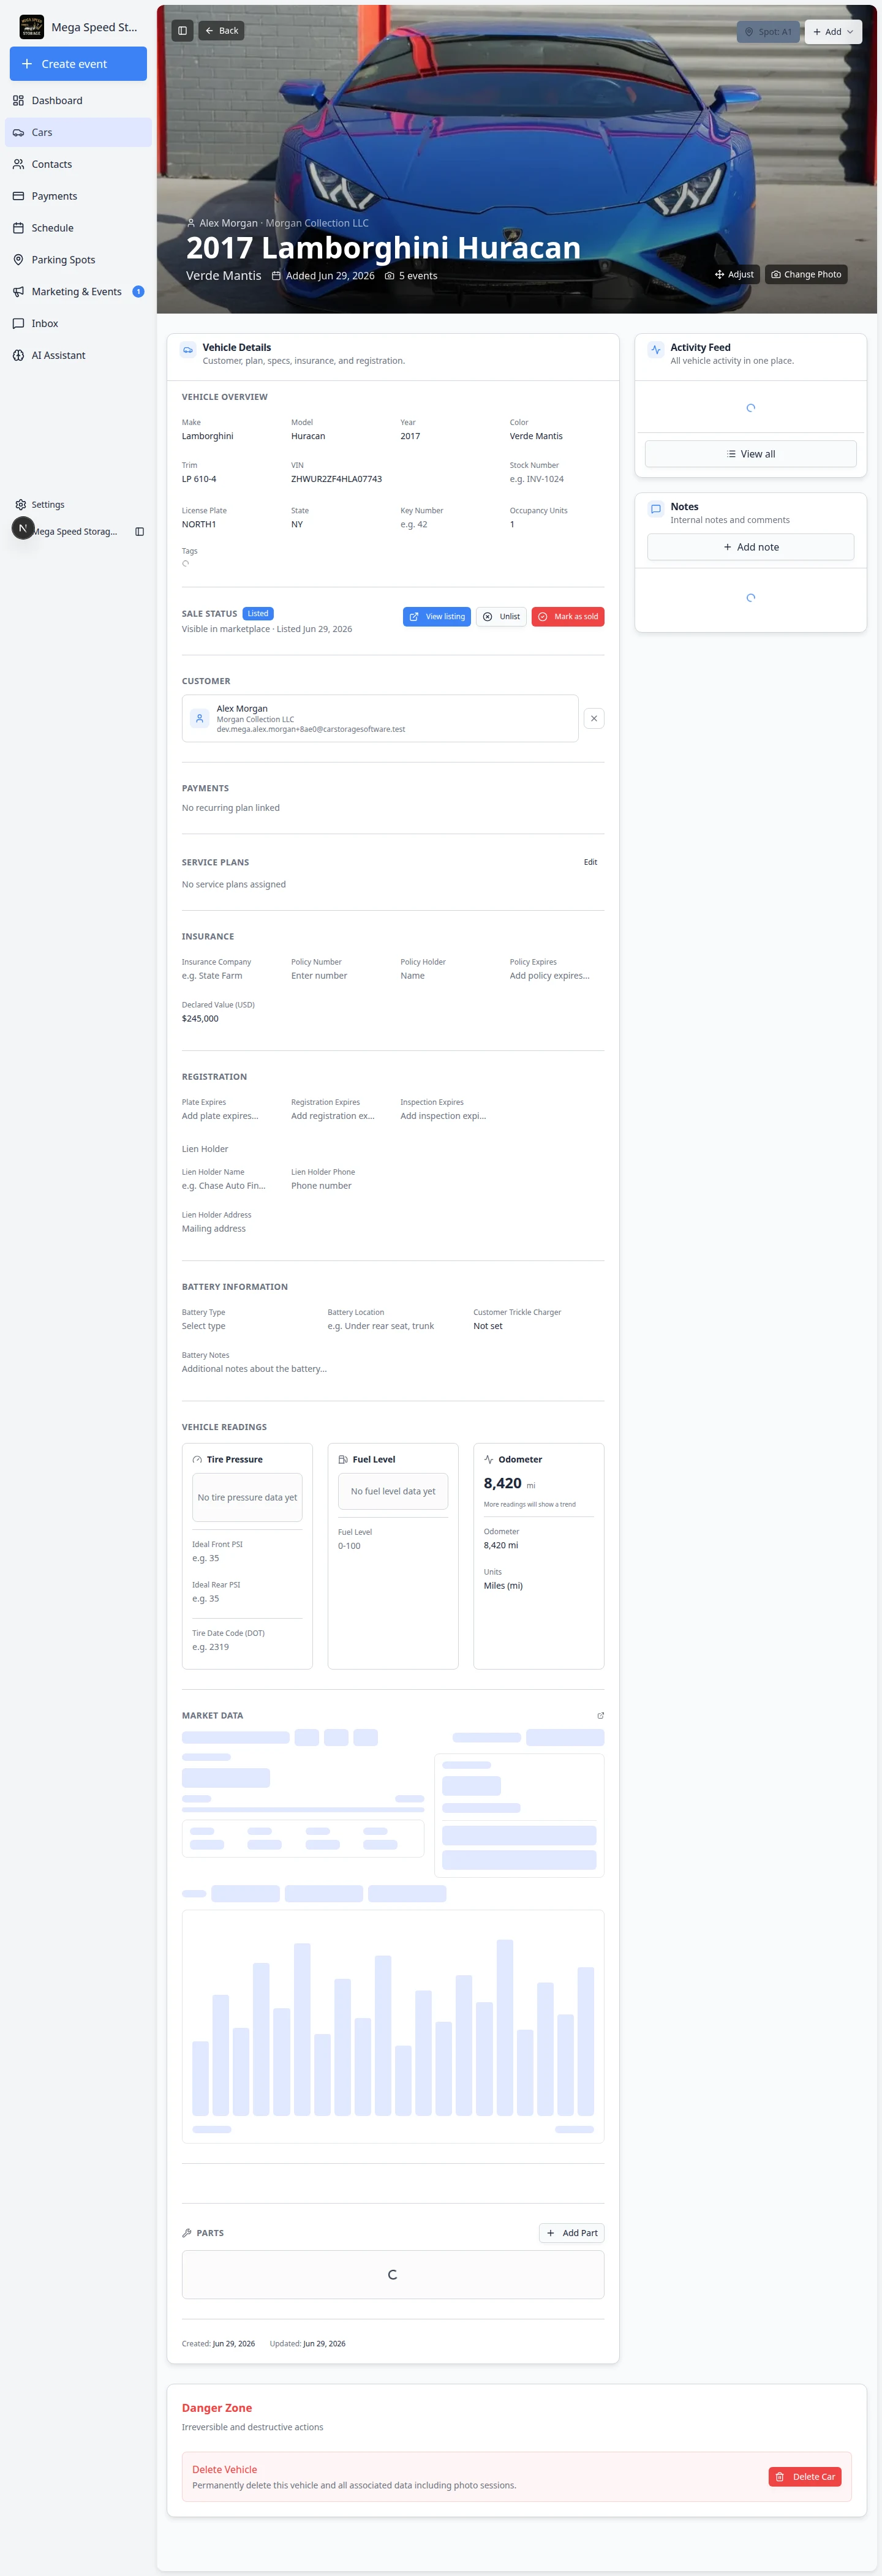Image resolution: width=882 pixels, height=2576 pixels.
Task: Enter Fuel Level 0-100
Action: tap(392, 1546)
